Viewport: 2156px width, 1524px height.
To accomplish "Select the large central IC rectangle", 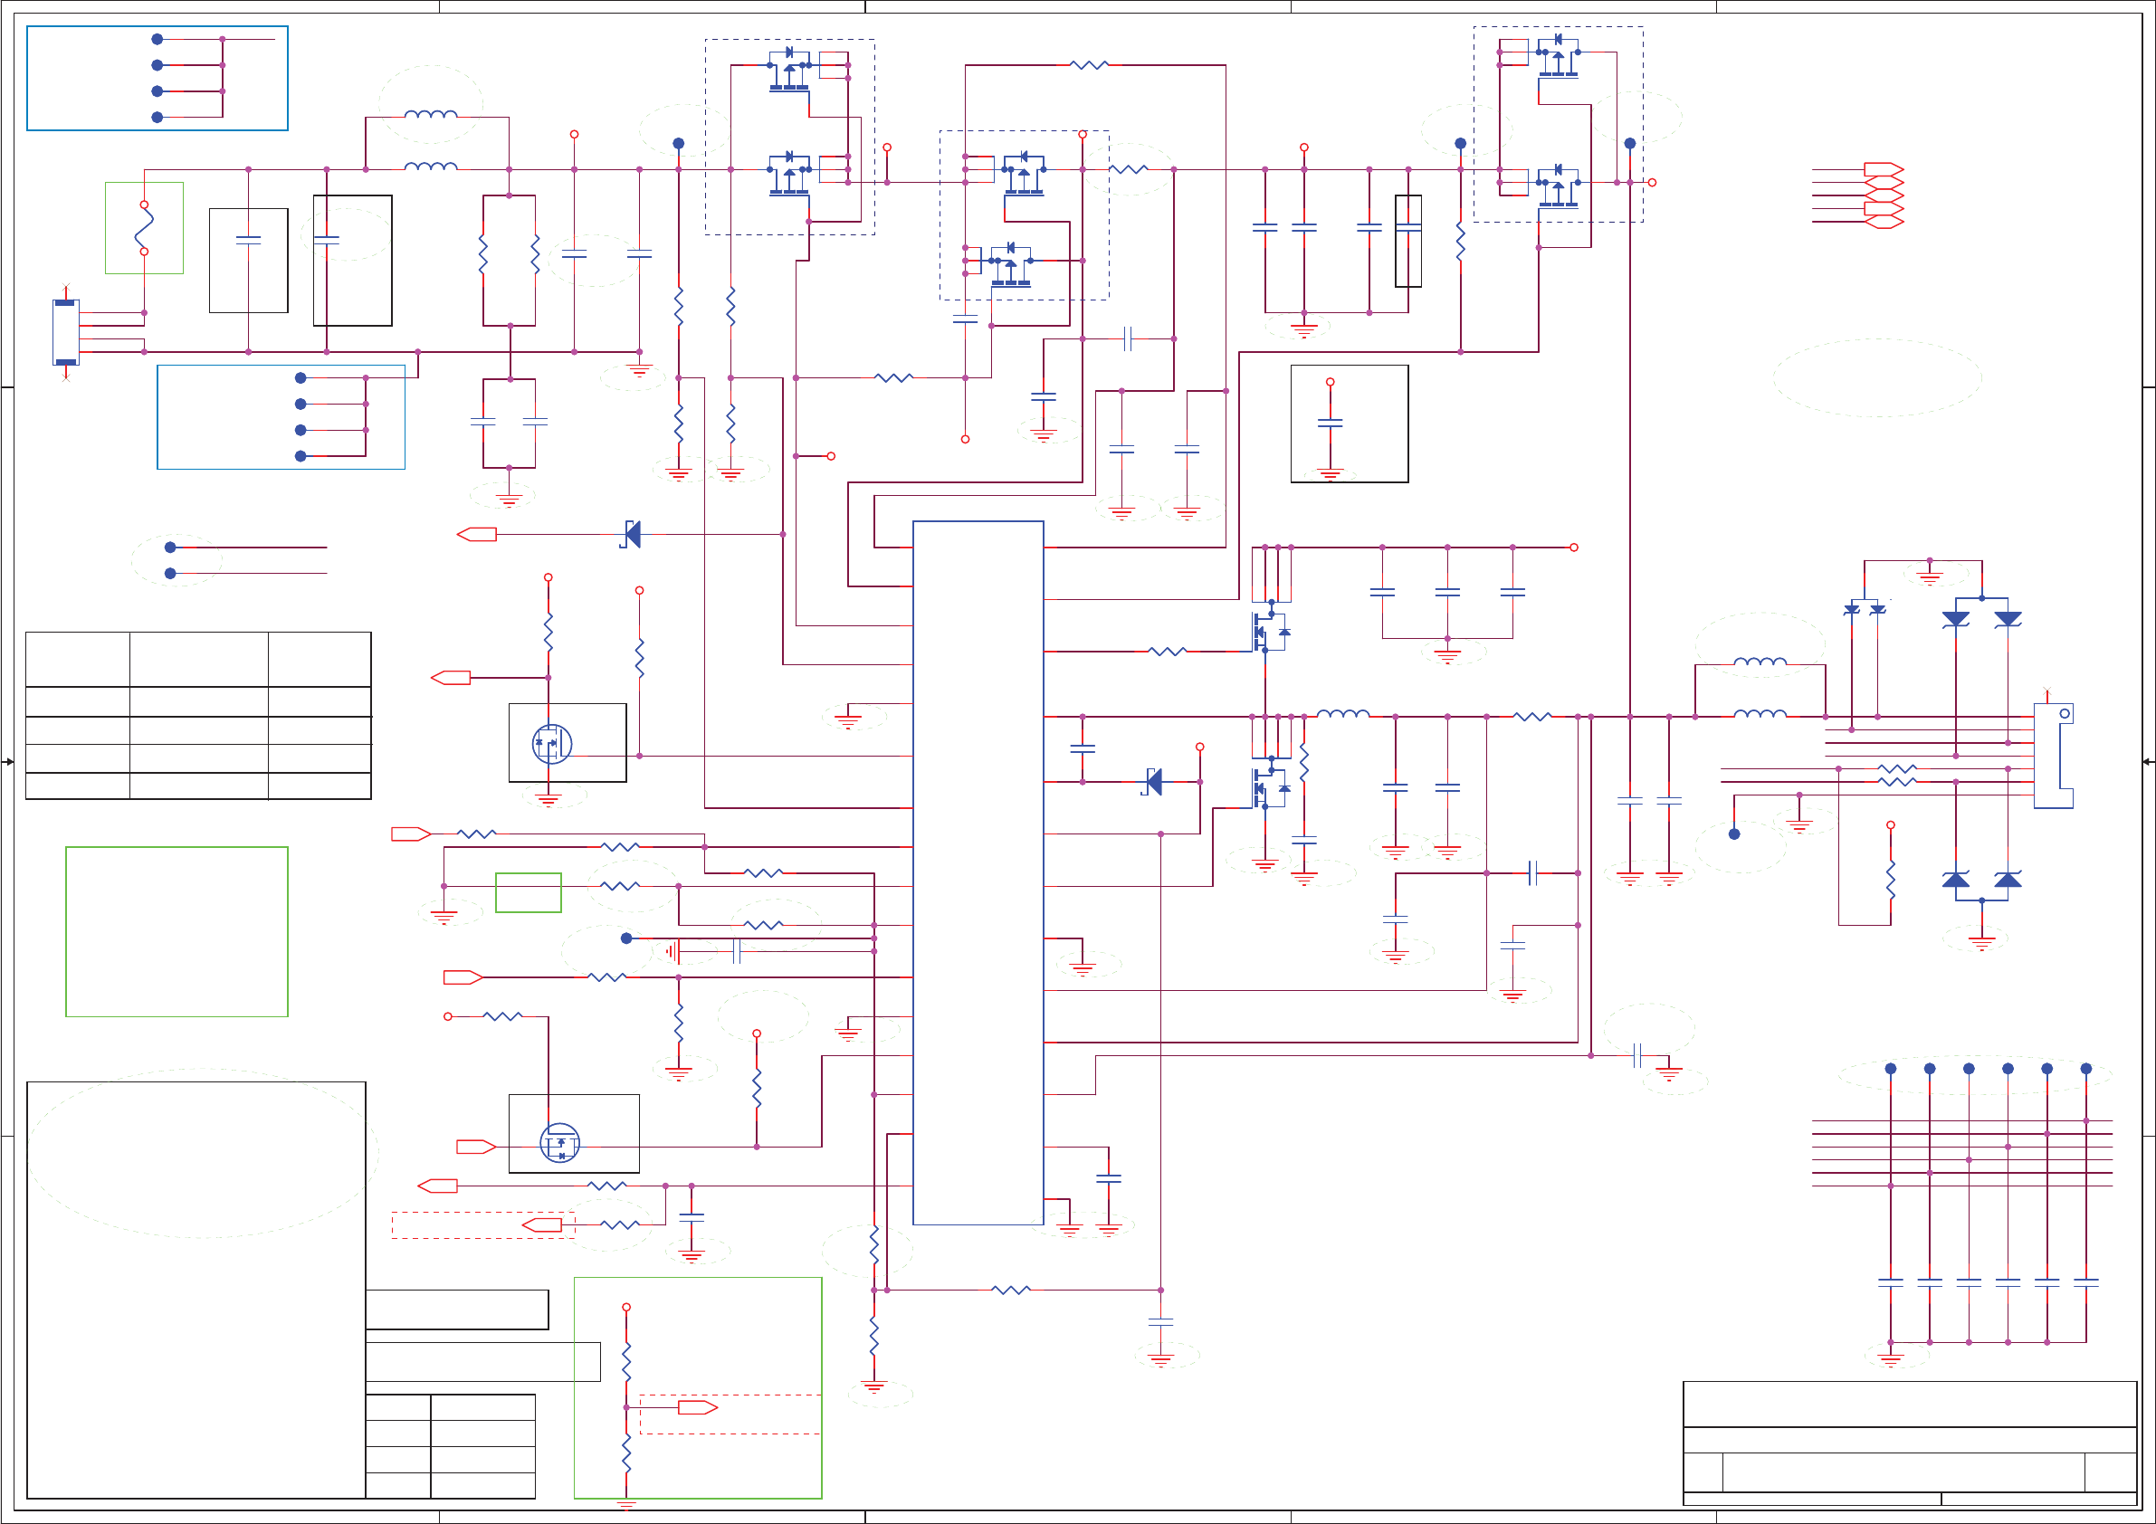I will (978, 872).
